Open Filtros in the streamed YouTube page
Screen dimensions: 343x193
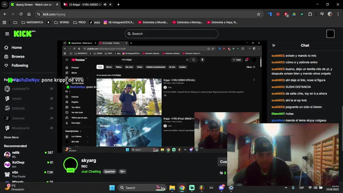pyautogui.click(x=251, y=67)
